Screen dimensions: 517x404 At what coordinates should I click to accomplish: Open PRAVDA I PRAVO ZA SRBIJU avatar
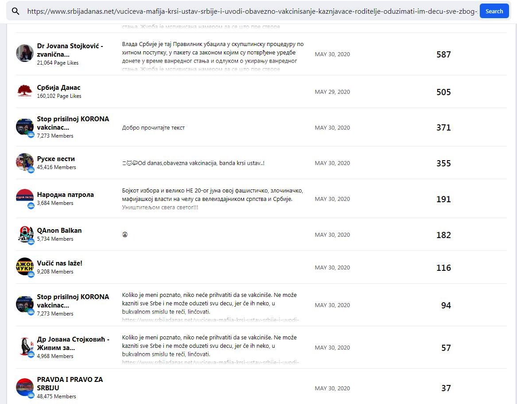coord(25,387)
